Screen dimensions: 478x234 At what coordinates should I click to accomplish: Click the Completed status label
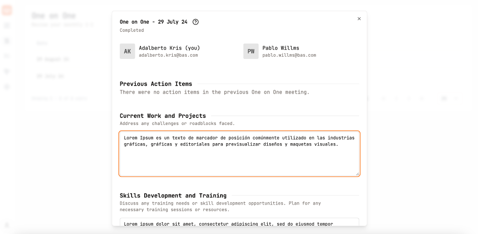pos(132,30)
